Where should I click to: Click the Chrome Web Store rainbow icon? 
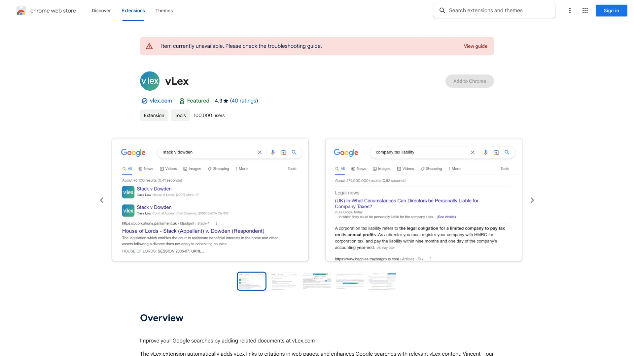tap(21, 11)
